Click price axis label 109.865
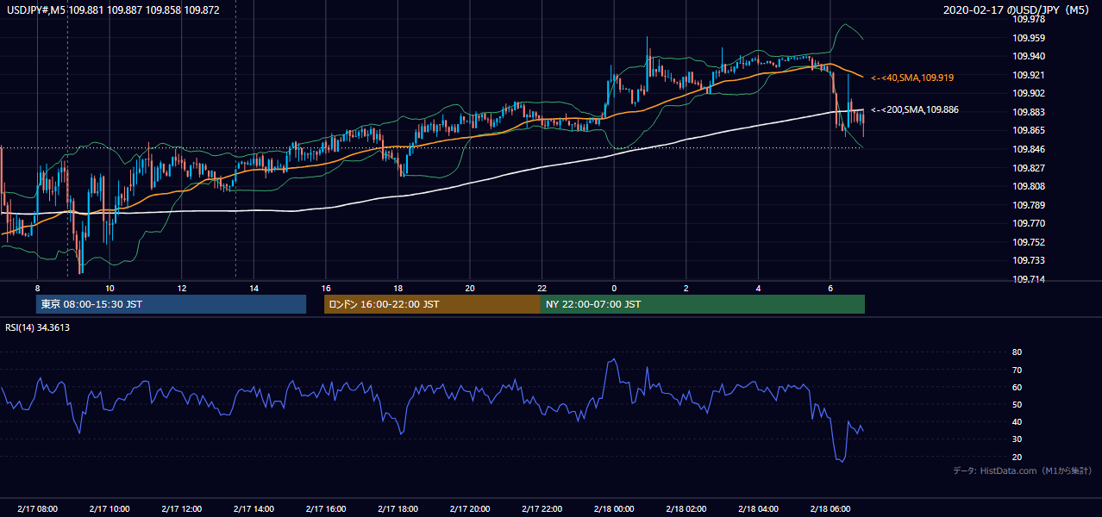 1028,130
